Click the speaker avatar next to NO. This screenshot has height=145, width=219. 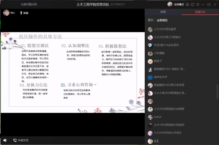6,13
